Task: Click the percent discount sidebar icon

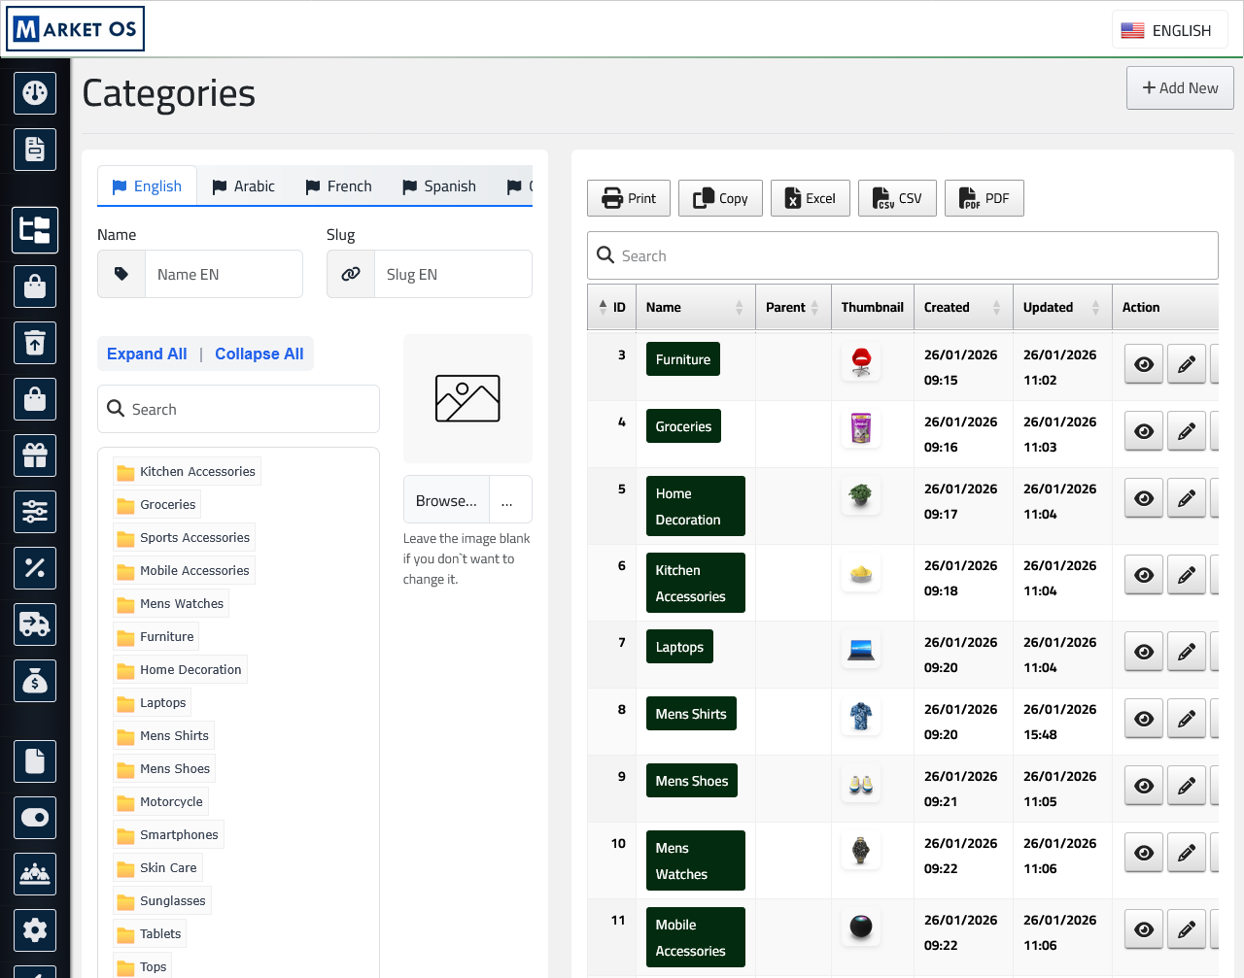Action: coord(35,568)
